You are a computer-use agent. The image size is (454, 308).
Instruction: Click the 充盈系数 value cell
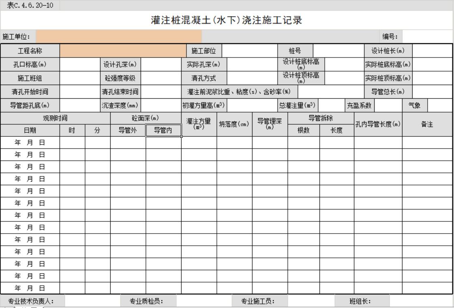pos(388,106)
